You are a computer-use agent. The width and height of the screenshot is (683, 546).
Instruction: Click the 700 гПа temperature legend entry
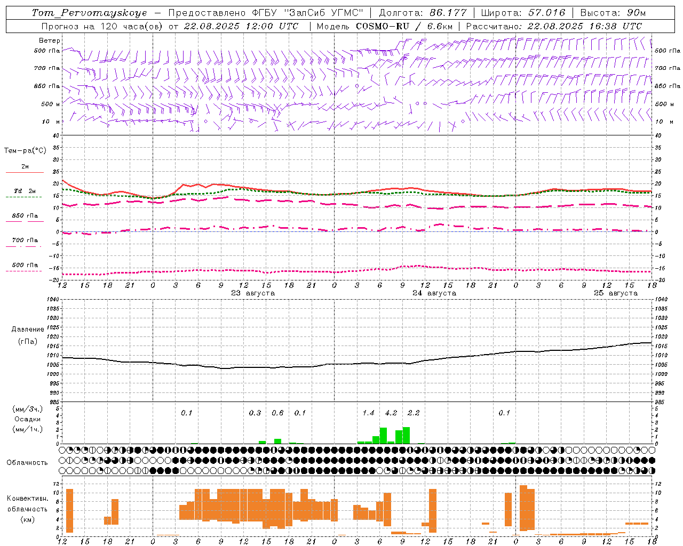[25, 240]
